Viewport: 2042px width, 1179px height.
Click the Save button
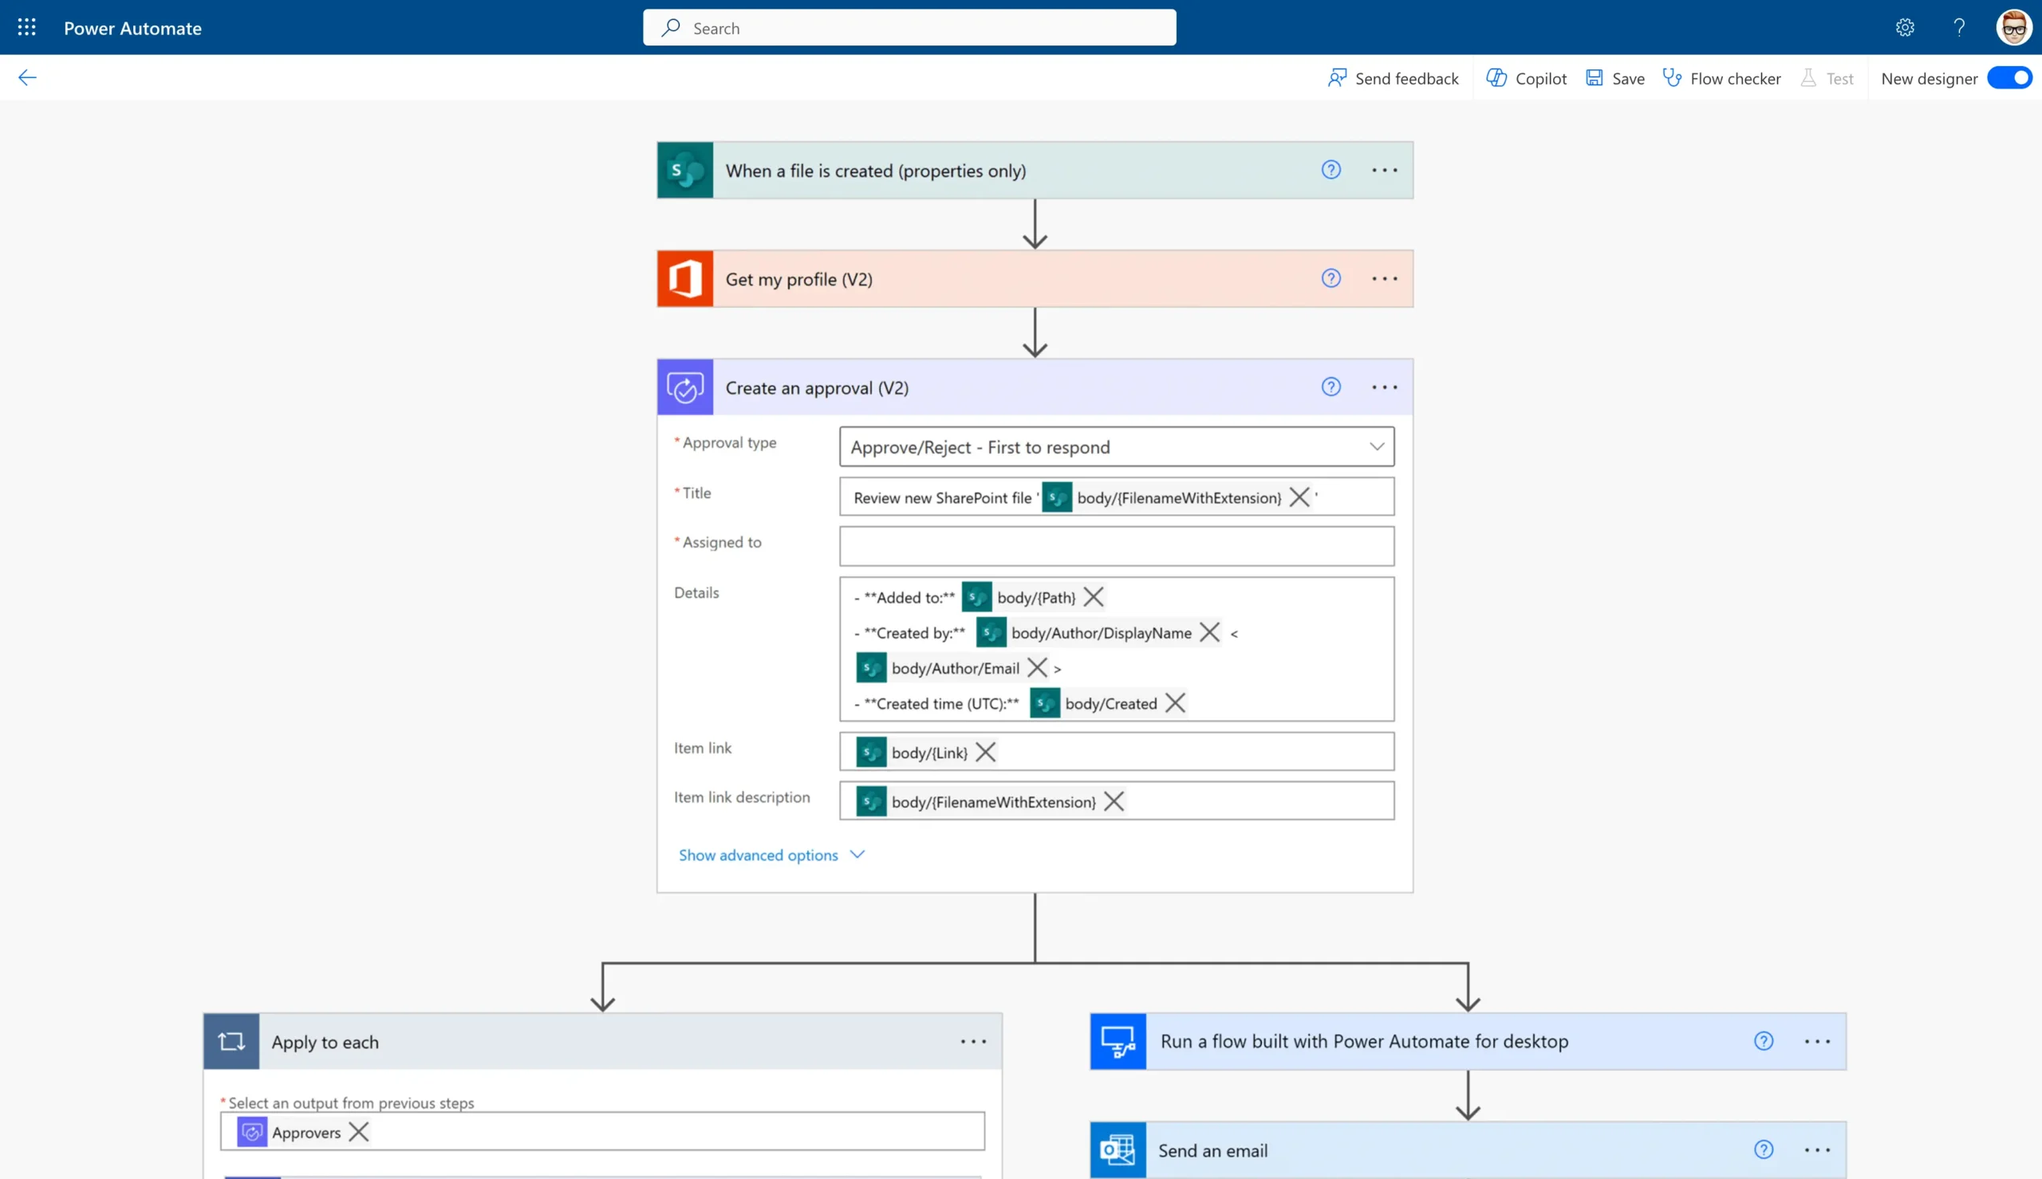1615,78
